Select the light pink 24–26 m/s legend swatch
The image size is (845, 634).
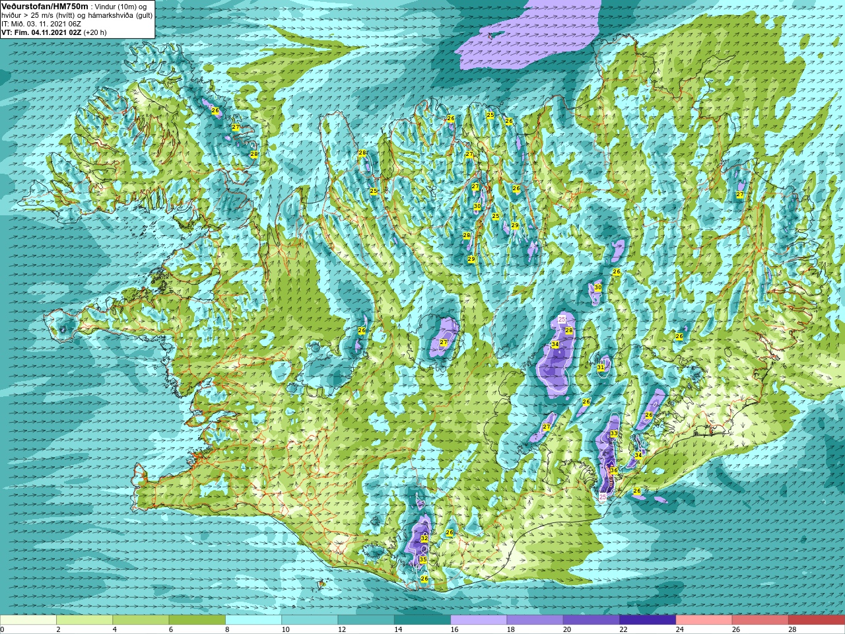[x=704, y=620]
